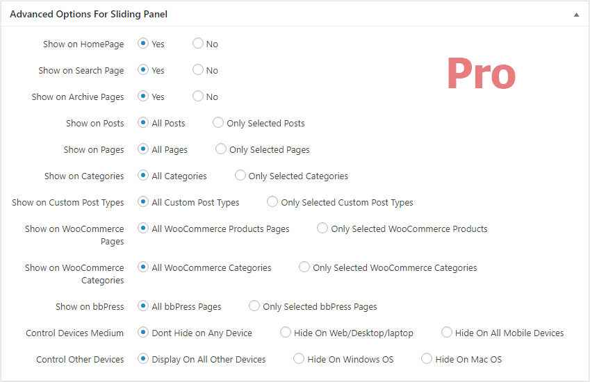Select Dont Hide on Any Device

pyautogui.click(x=143, y=332)
